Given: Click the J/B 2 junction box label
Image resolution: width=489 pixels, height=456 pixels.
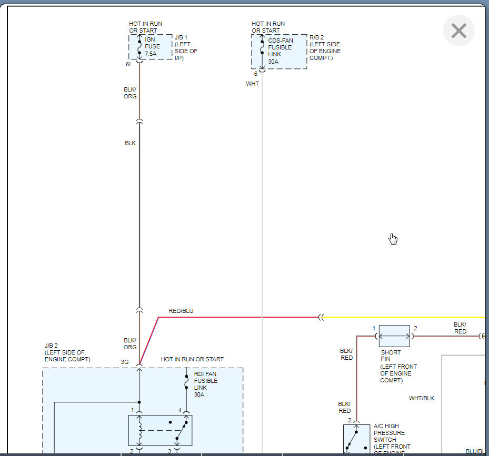Looking at the screenshot, I should coord(67,352).
